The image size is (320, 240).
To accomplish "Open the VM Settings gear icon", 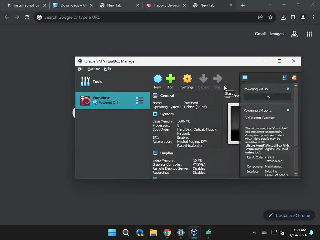I will [x=187, y=82].
